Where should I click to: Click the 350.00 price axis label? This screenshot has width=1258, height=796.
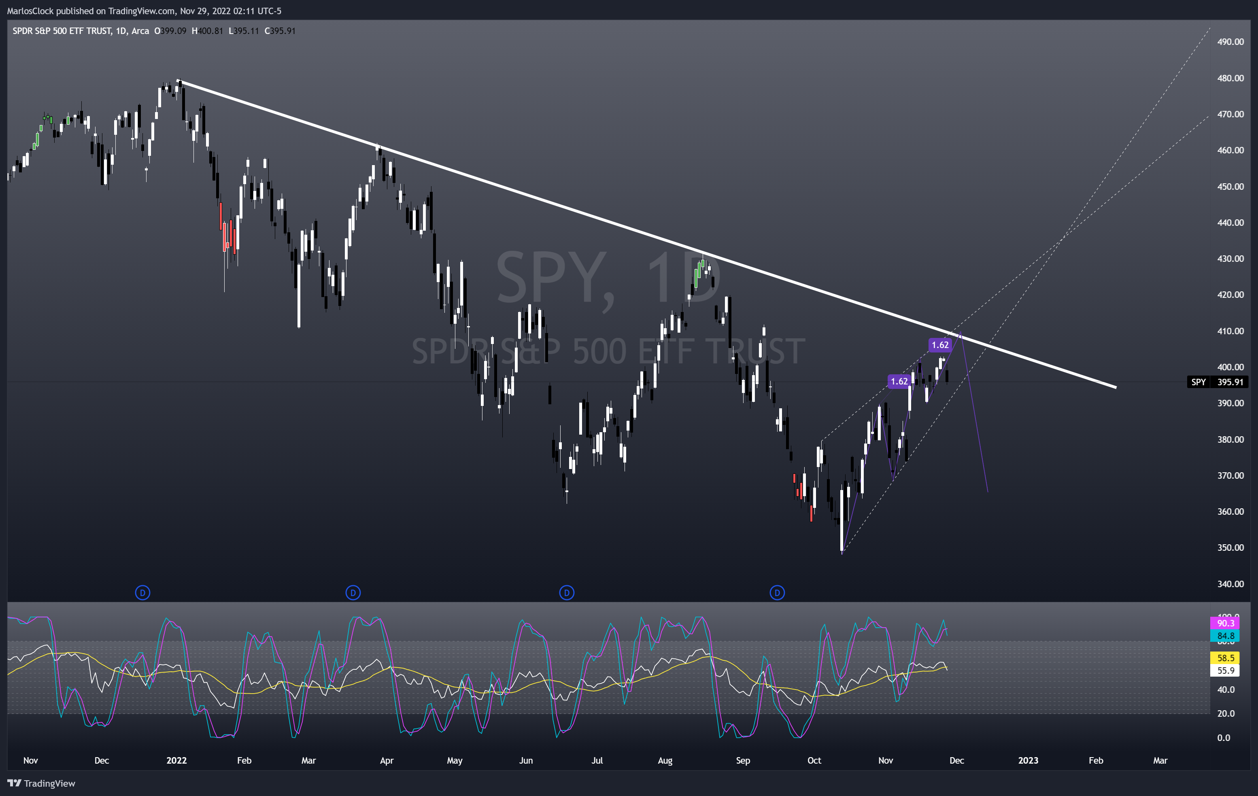(x=1230, y=548)
